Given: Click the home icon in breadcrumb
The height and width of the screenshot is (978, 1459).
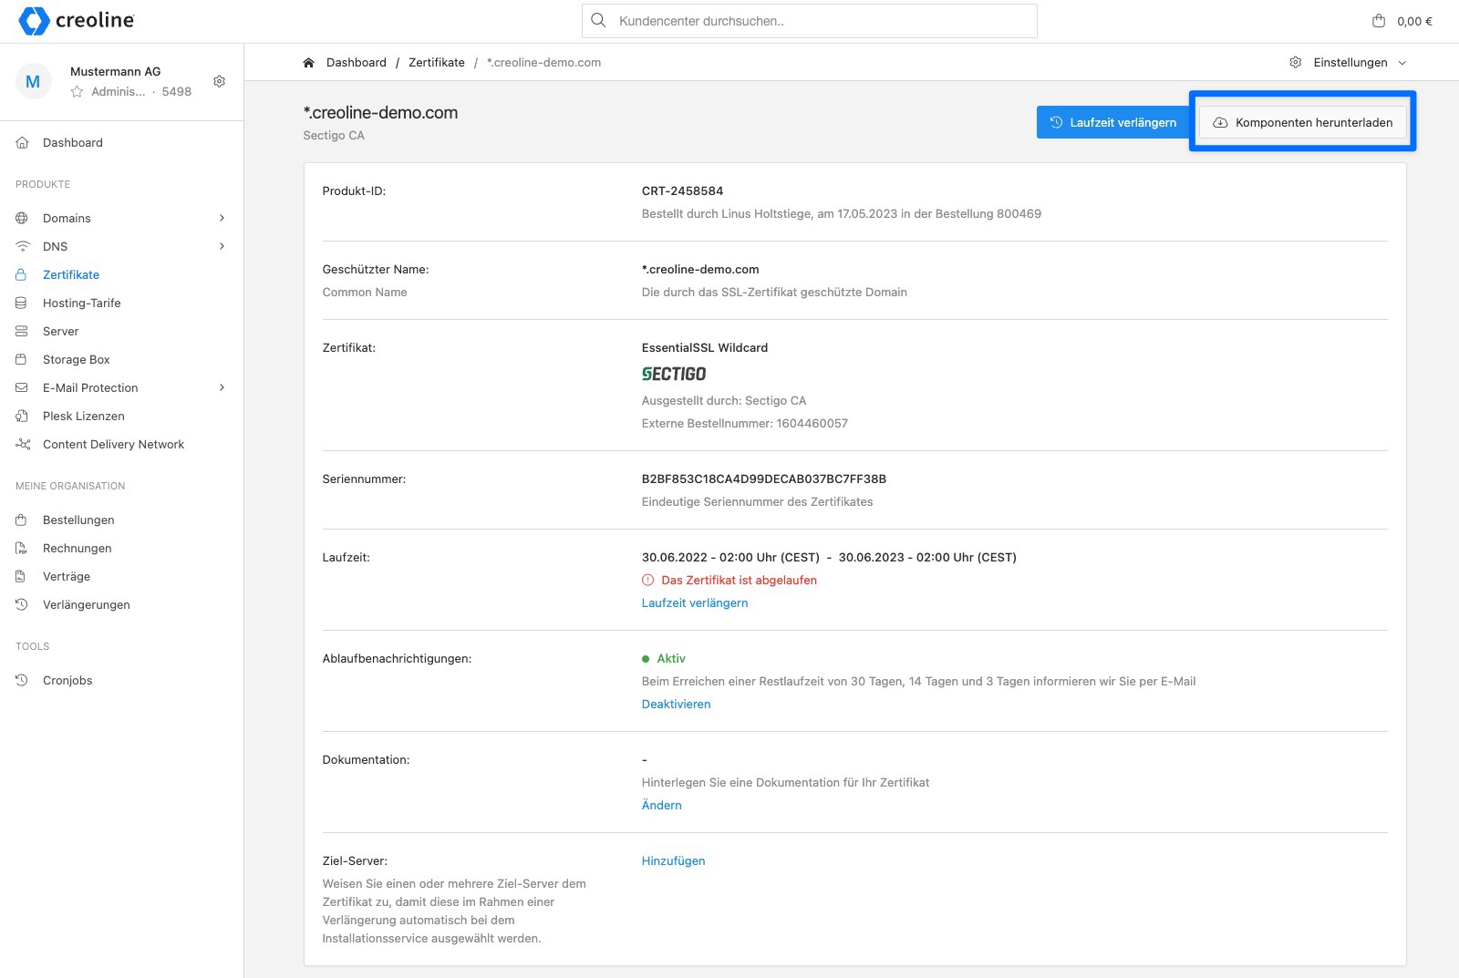Looking at the screenshot, I should 308,62.
